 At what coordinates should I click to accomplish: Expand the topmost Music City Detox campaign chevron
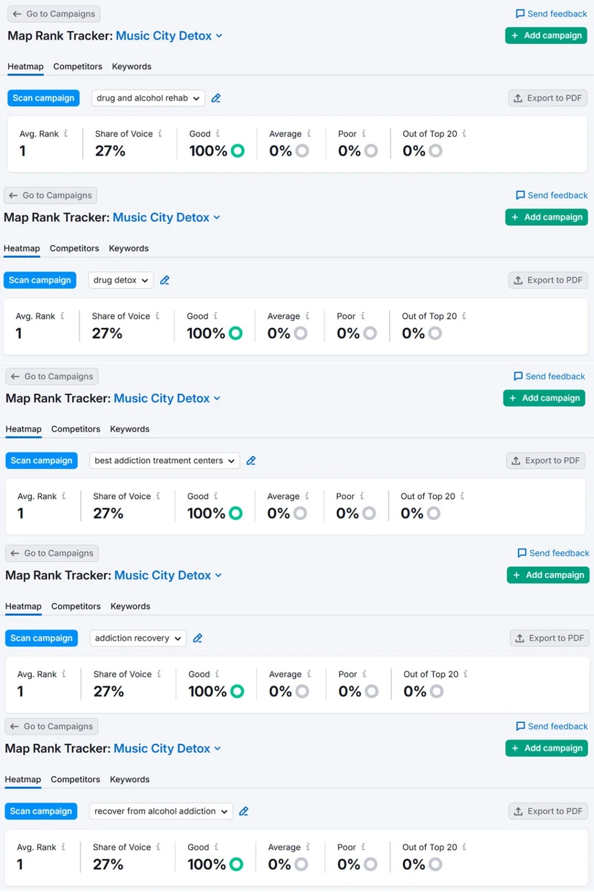pyautogui.click(x=219, y=36)
